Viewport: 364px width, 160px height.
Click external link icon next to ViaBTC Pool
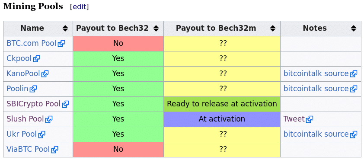54,149
